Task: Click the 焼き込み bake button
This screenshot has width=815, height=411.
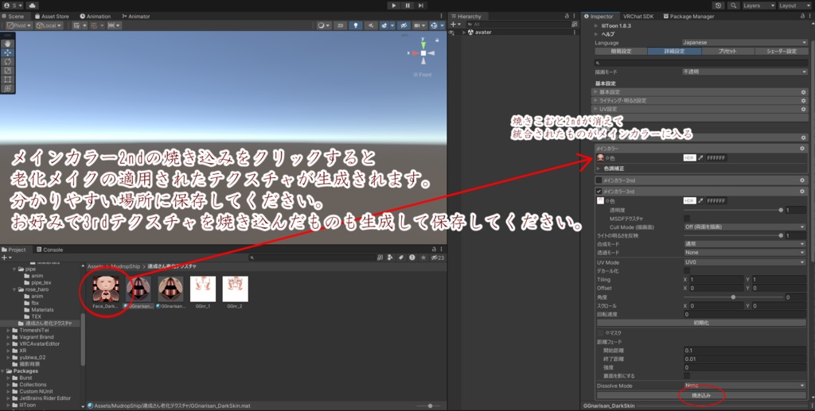Action: point(701,395)
